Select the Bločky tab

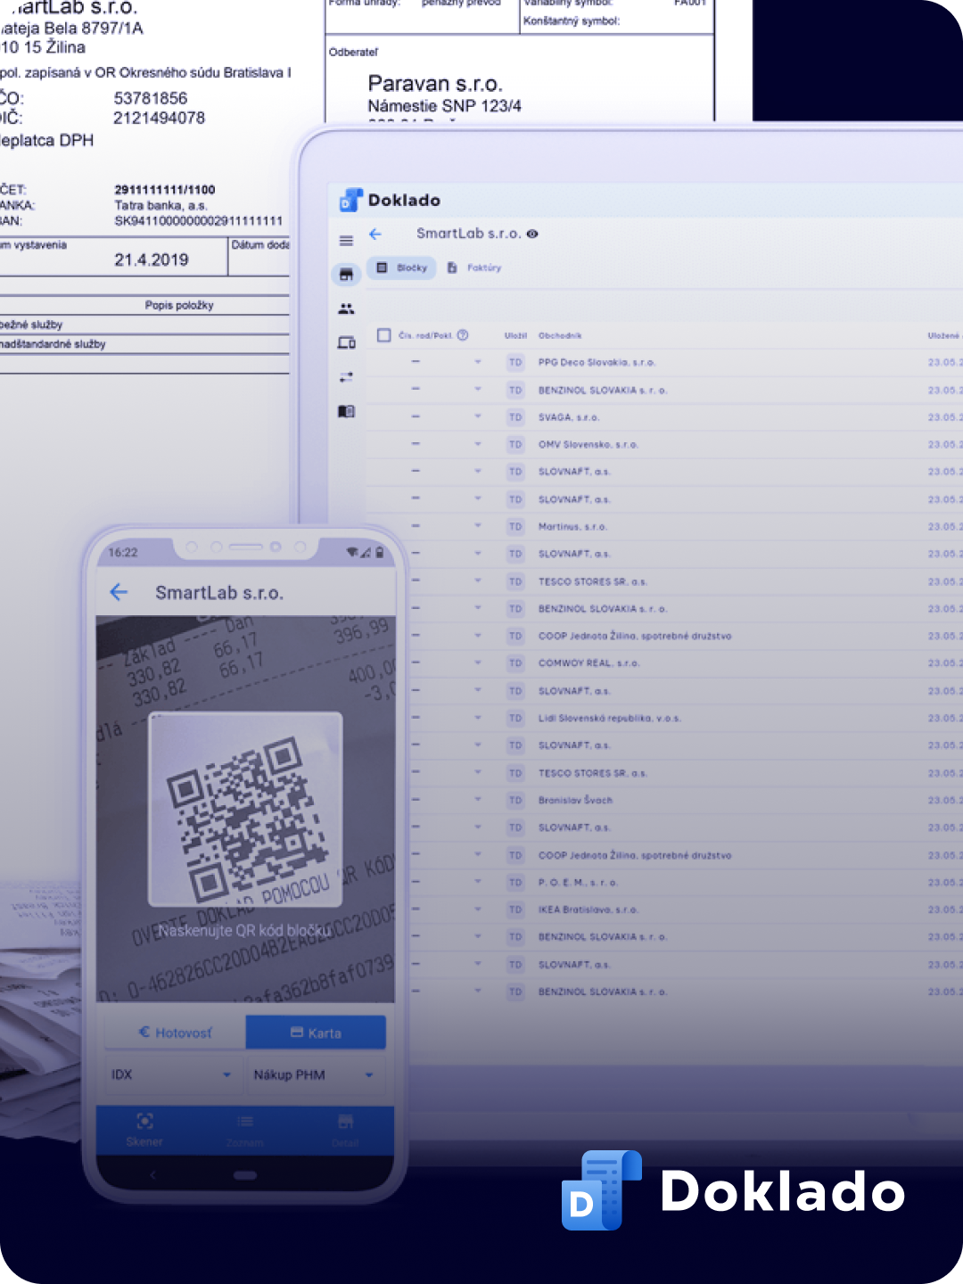pos(402,267)
